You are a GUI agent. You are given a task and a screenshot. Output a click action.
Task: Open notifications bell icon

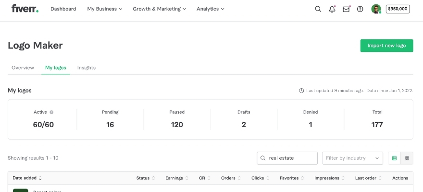(x=332, y=9)
